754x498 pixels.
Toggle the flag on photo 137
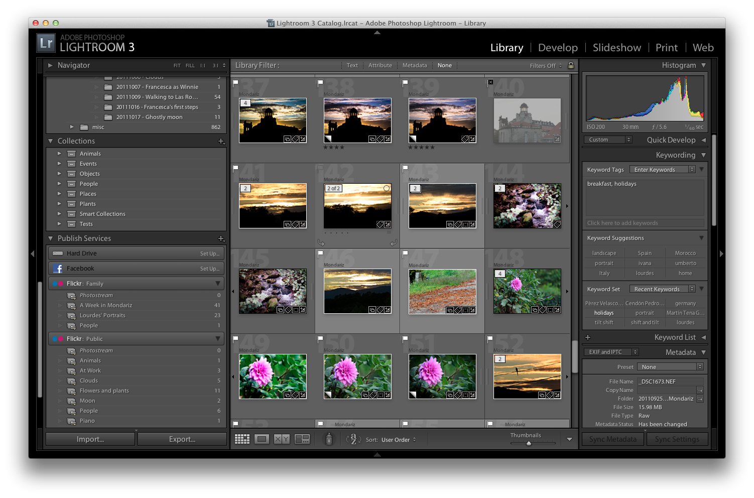point(235,83)
